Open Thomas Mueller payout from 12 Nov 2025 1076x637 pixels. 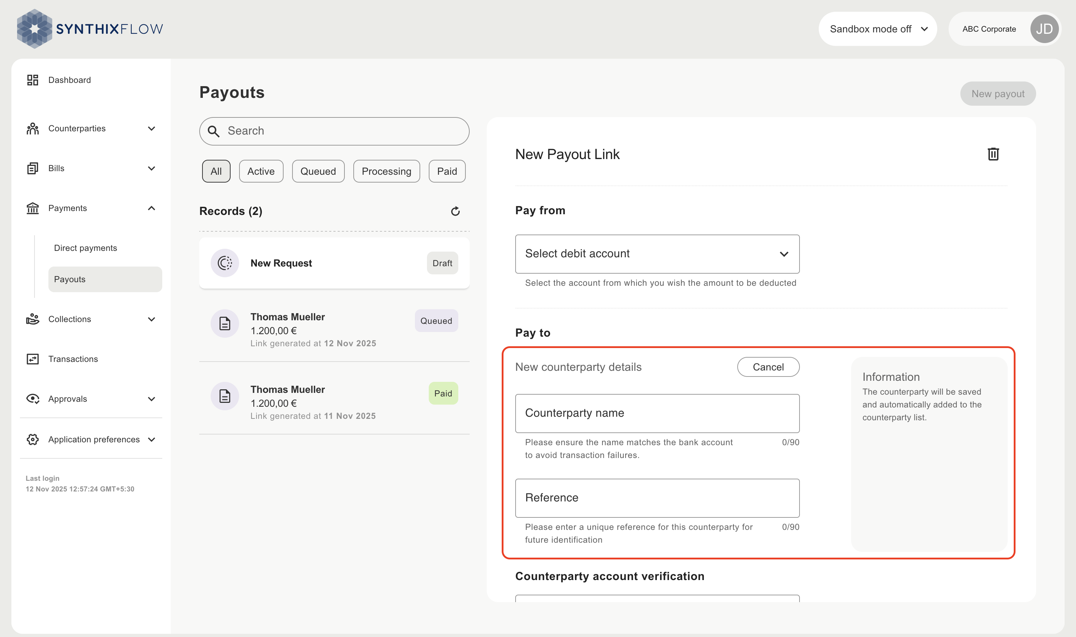pos(334,329)
